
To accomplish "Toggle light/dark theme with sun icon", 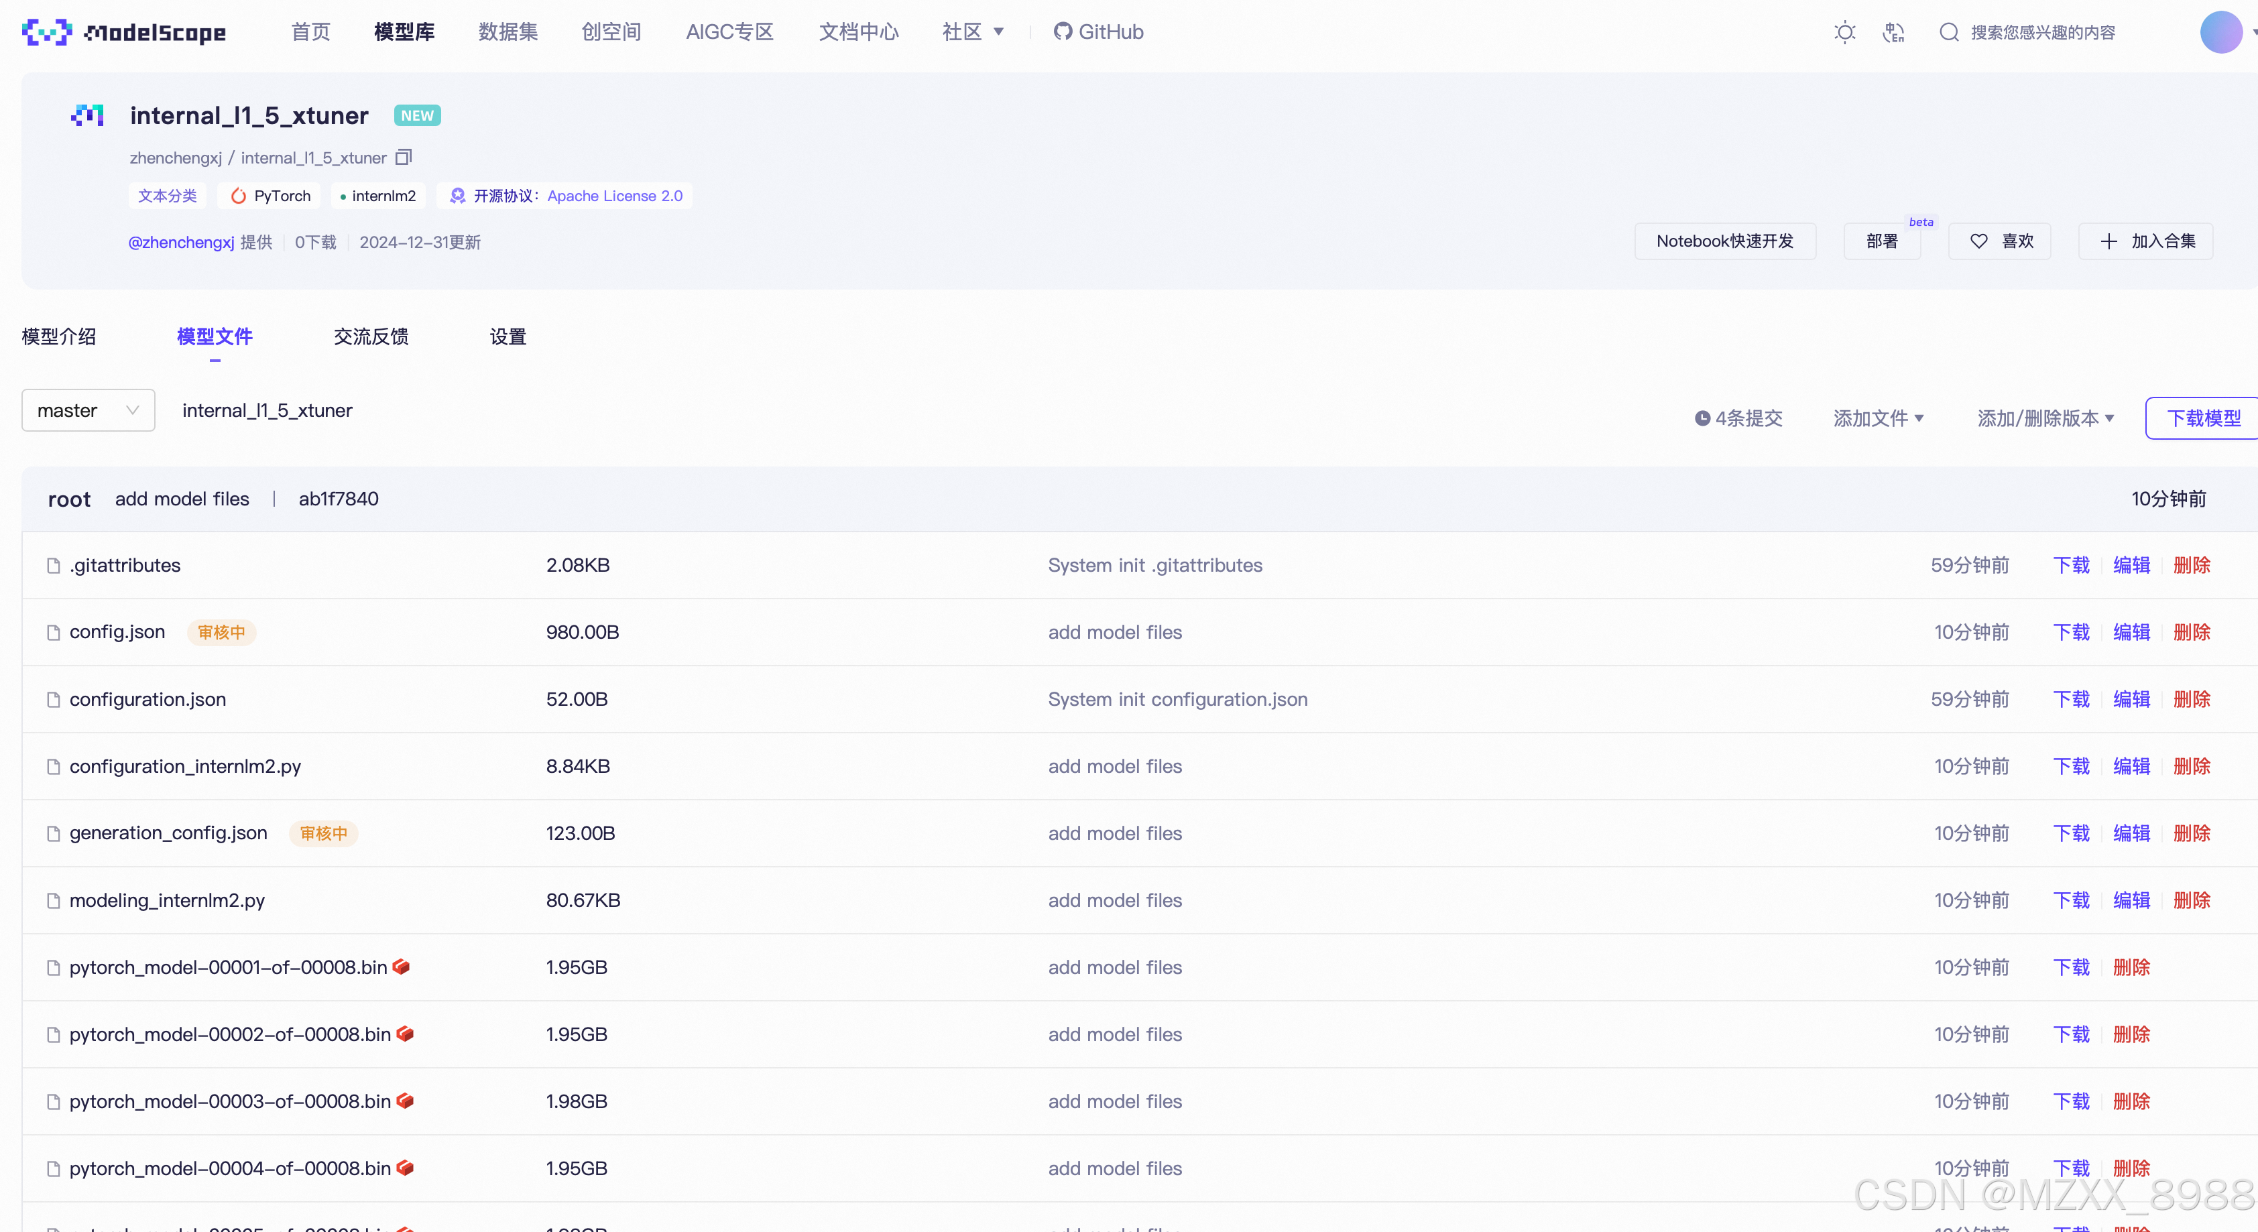I will coord(1844,32).
